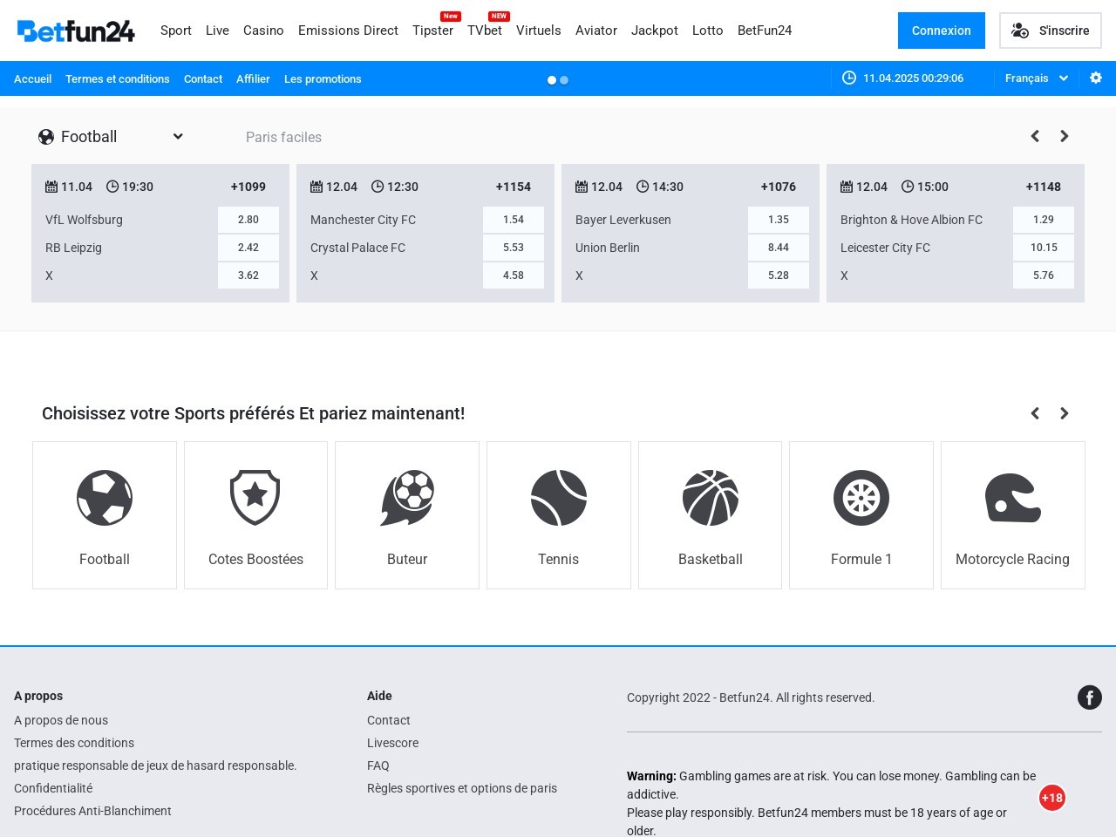Open the Basketball icon card
Image resolution: width=1116 pixels, height=837 pixels.
pos(711,498)
